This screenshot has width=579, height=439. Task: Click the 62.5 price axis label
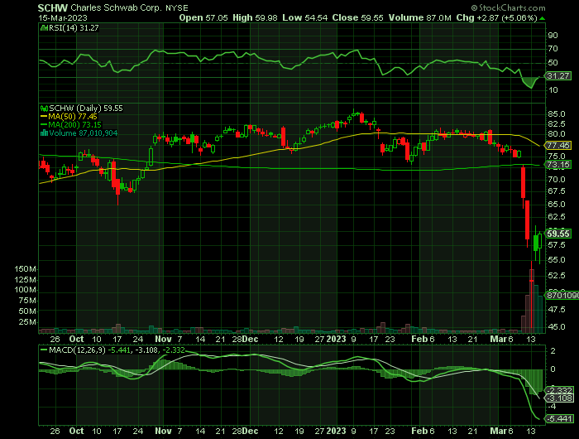click(x=557, y=216)
